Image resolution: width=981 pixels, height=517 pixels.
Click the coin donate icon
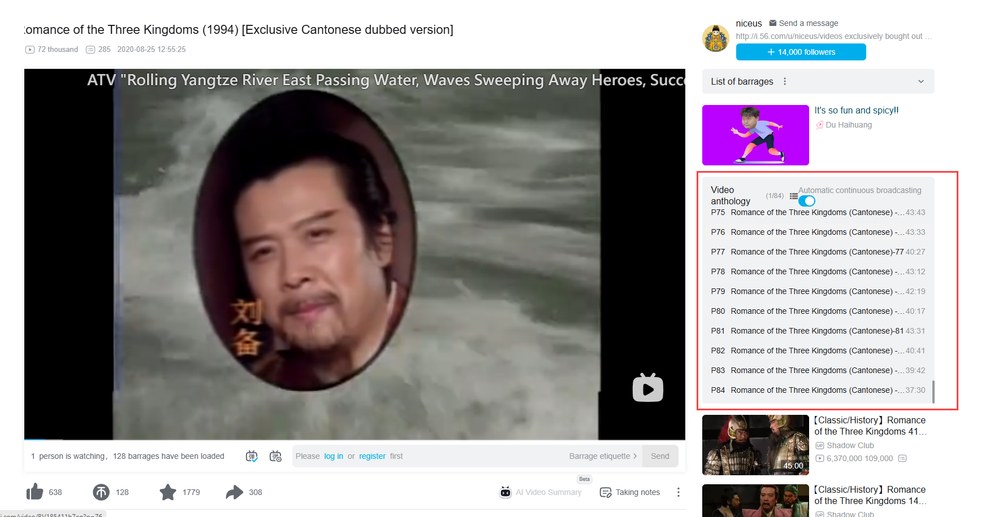(x=101, y=492)
